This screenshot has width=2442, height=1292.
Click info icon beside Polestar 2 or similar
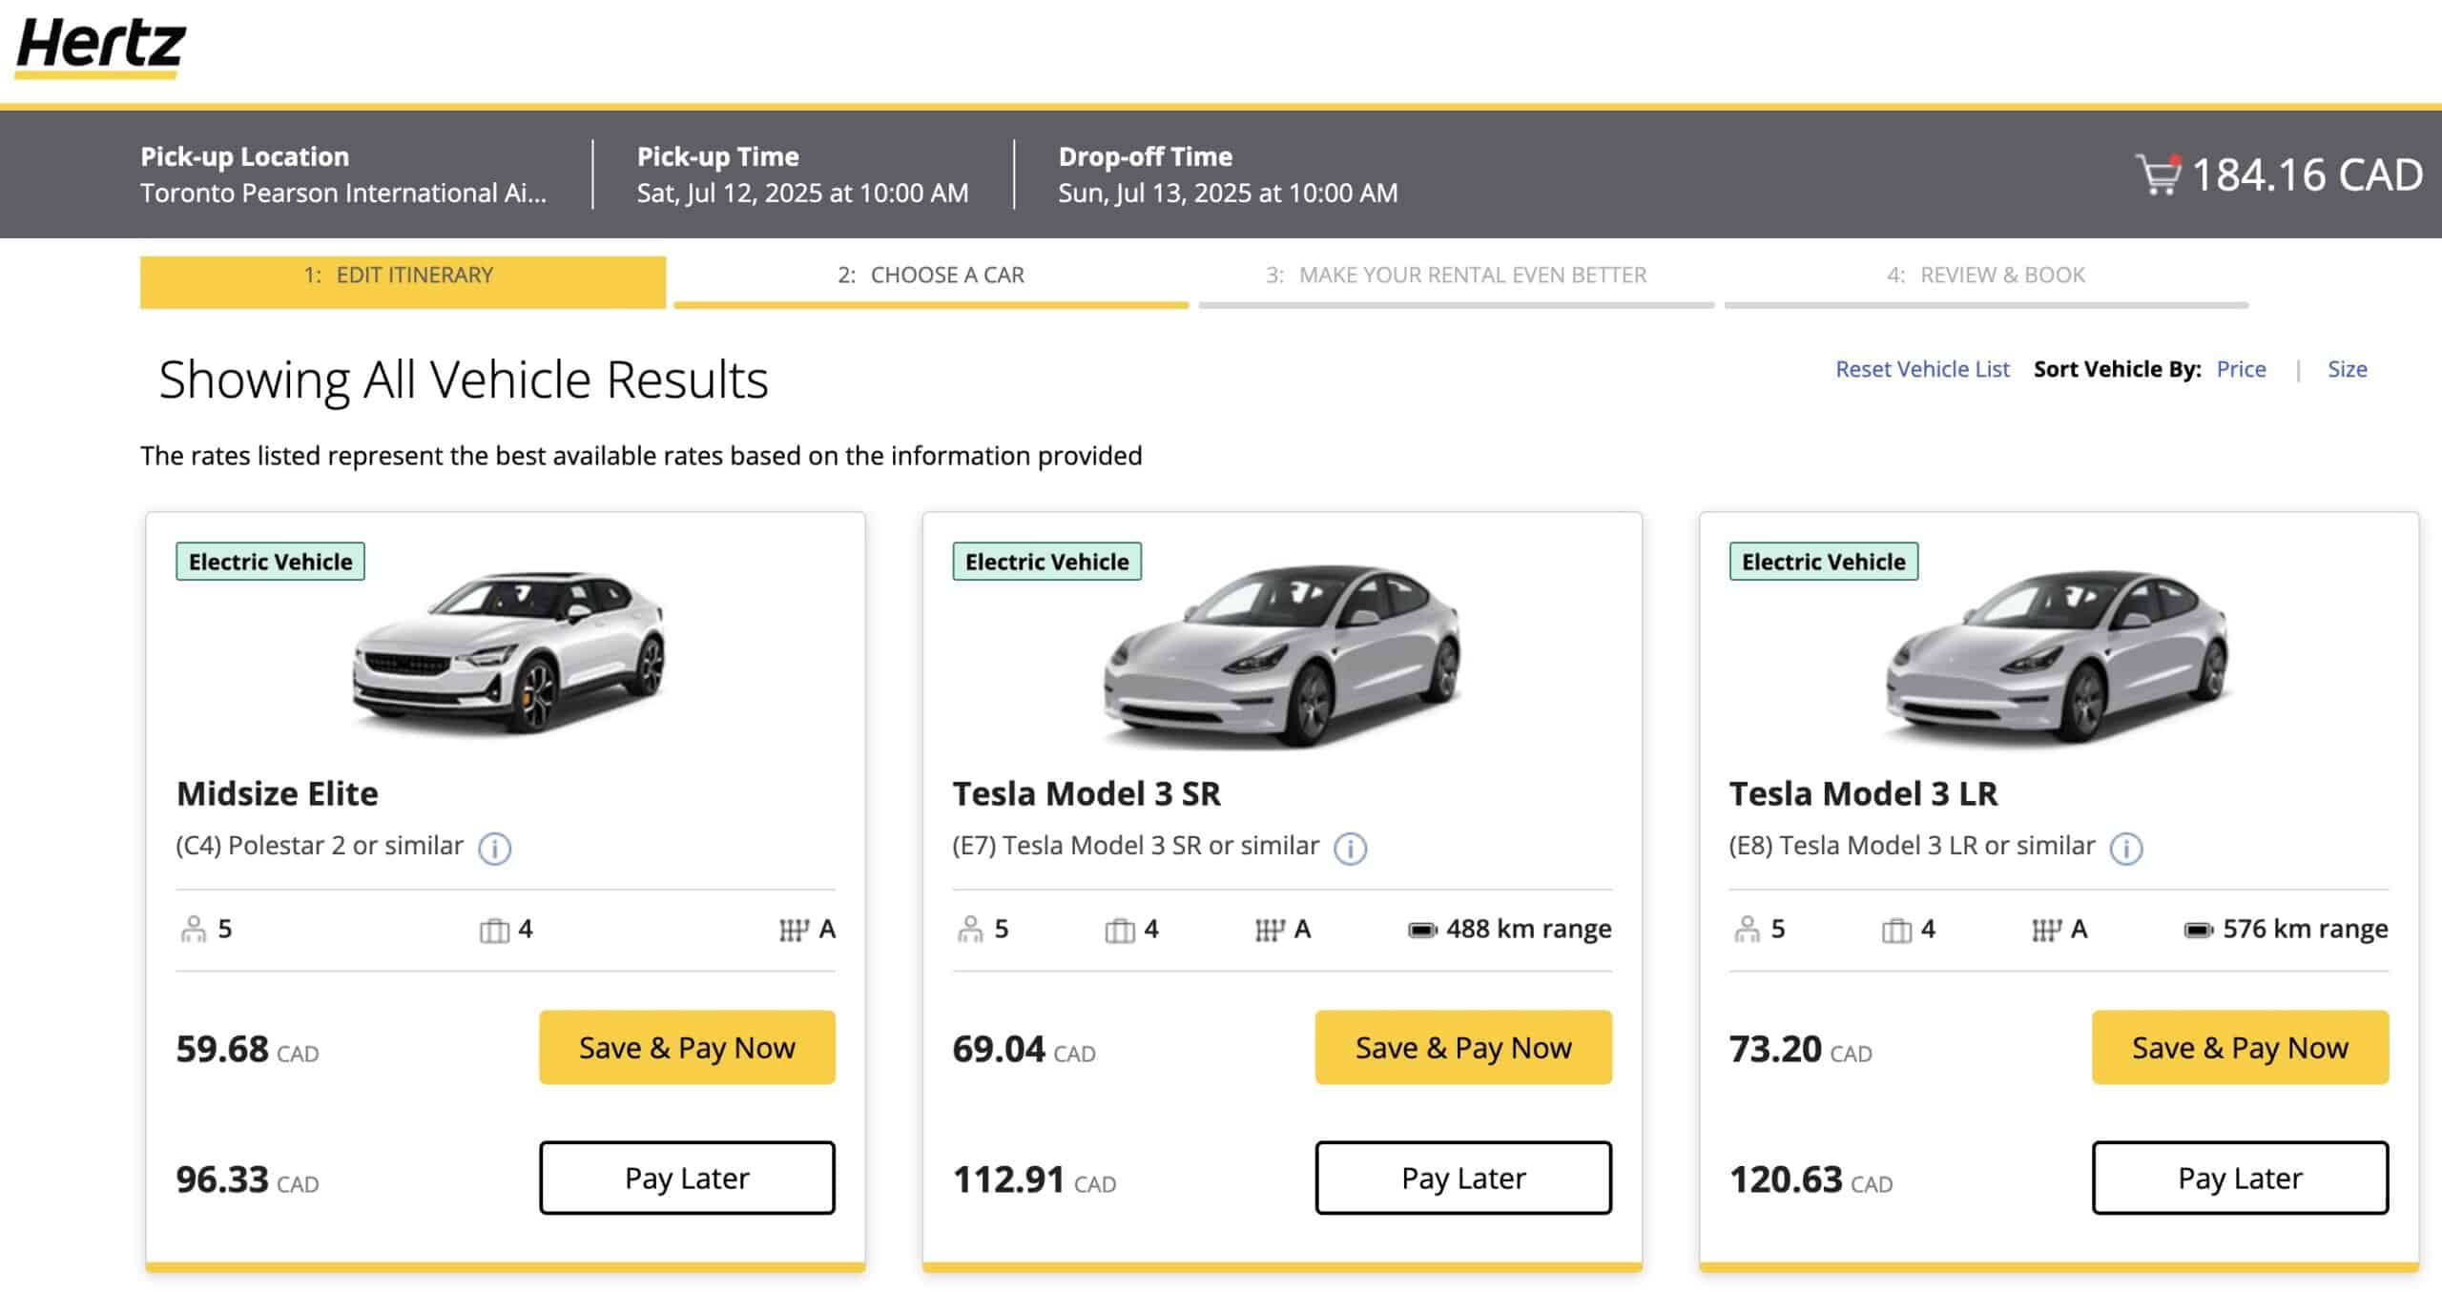click(494, 848)
